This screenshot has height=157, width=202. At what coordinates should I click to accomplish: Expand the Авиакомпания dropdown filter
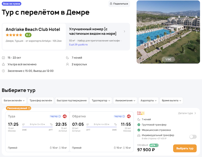coord(126,100)
